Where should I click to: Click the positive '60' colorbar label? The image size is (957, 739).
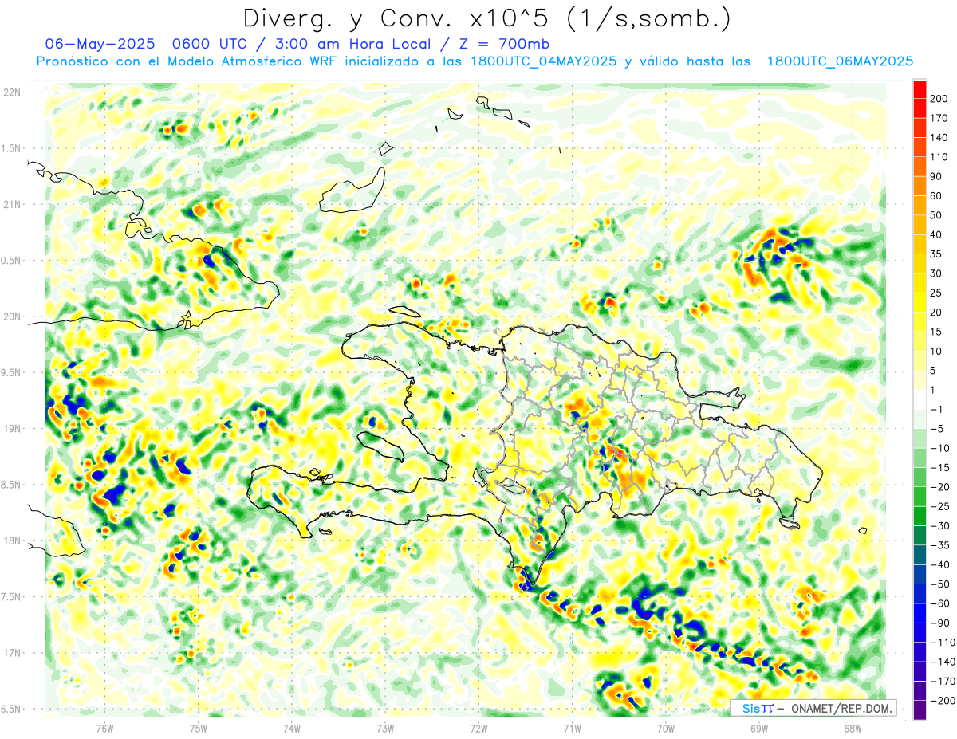[937, 196]
